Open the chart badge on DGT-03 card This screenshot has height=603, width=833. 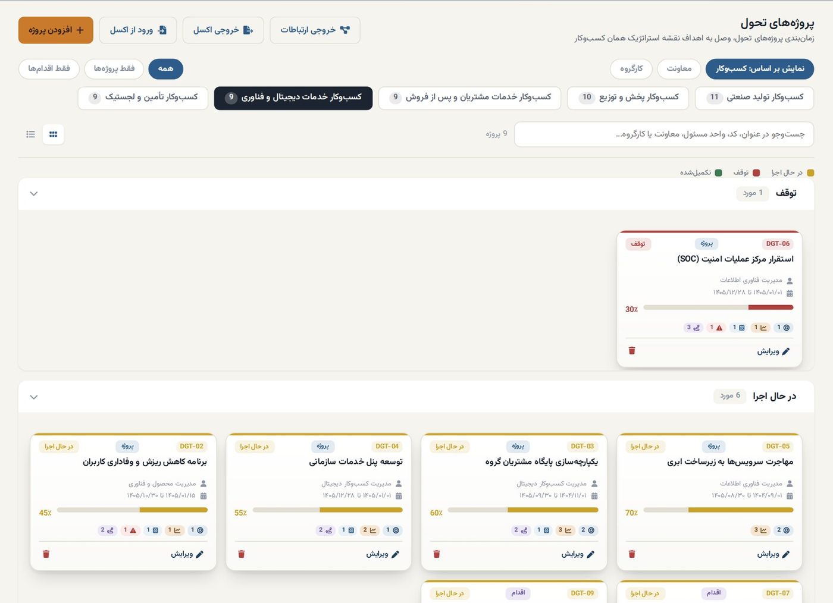click(x=565, y=530)
